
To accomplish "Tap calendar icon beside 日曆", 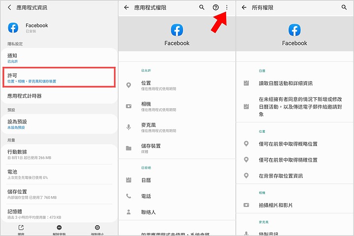I will pos(129,180).
